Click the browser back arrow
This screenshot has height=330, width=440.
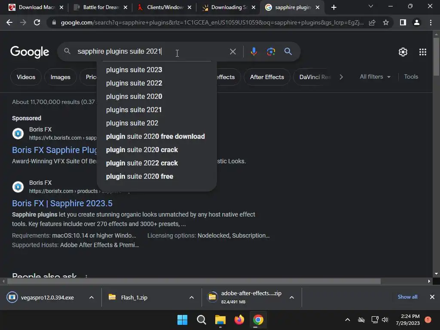point(9,22)
